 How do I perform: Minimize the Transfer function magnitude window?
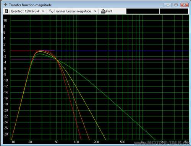pos(168,5)
